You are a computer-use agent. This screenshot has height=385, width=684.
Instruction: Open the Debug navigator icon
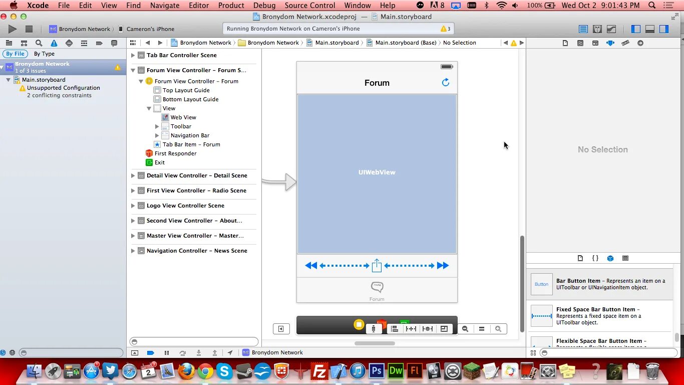84,43
